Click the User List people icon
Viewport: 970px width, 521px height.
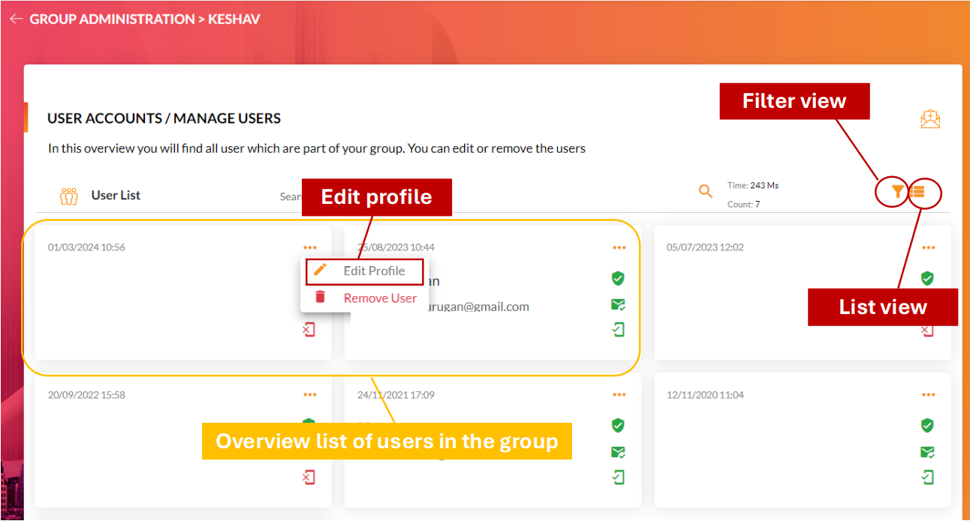[x=69, y=195]
